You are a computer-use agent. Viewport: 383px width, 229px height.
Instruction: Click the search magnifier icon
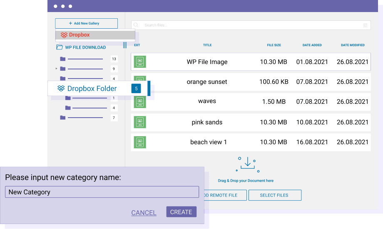pyautogui.click(x=136, y=25)
